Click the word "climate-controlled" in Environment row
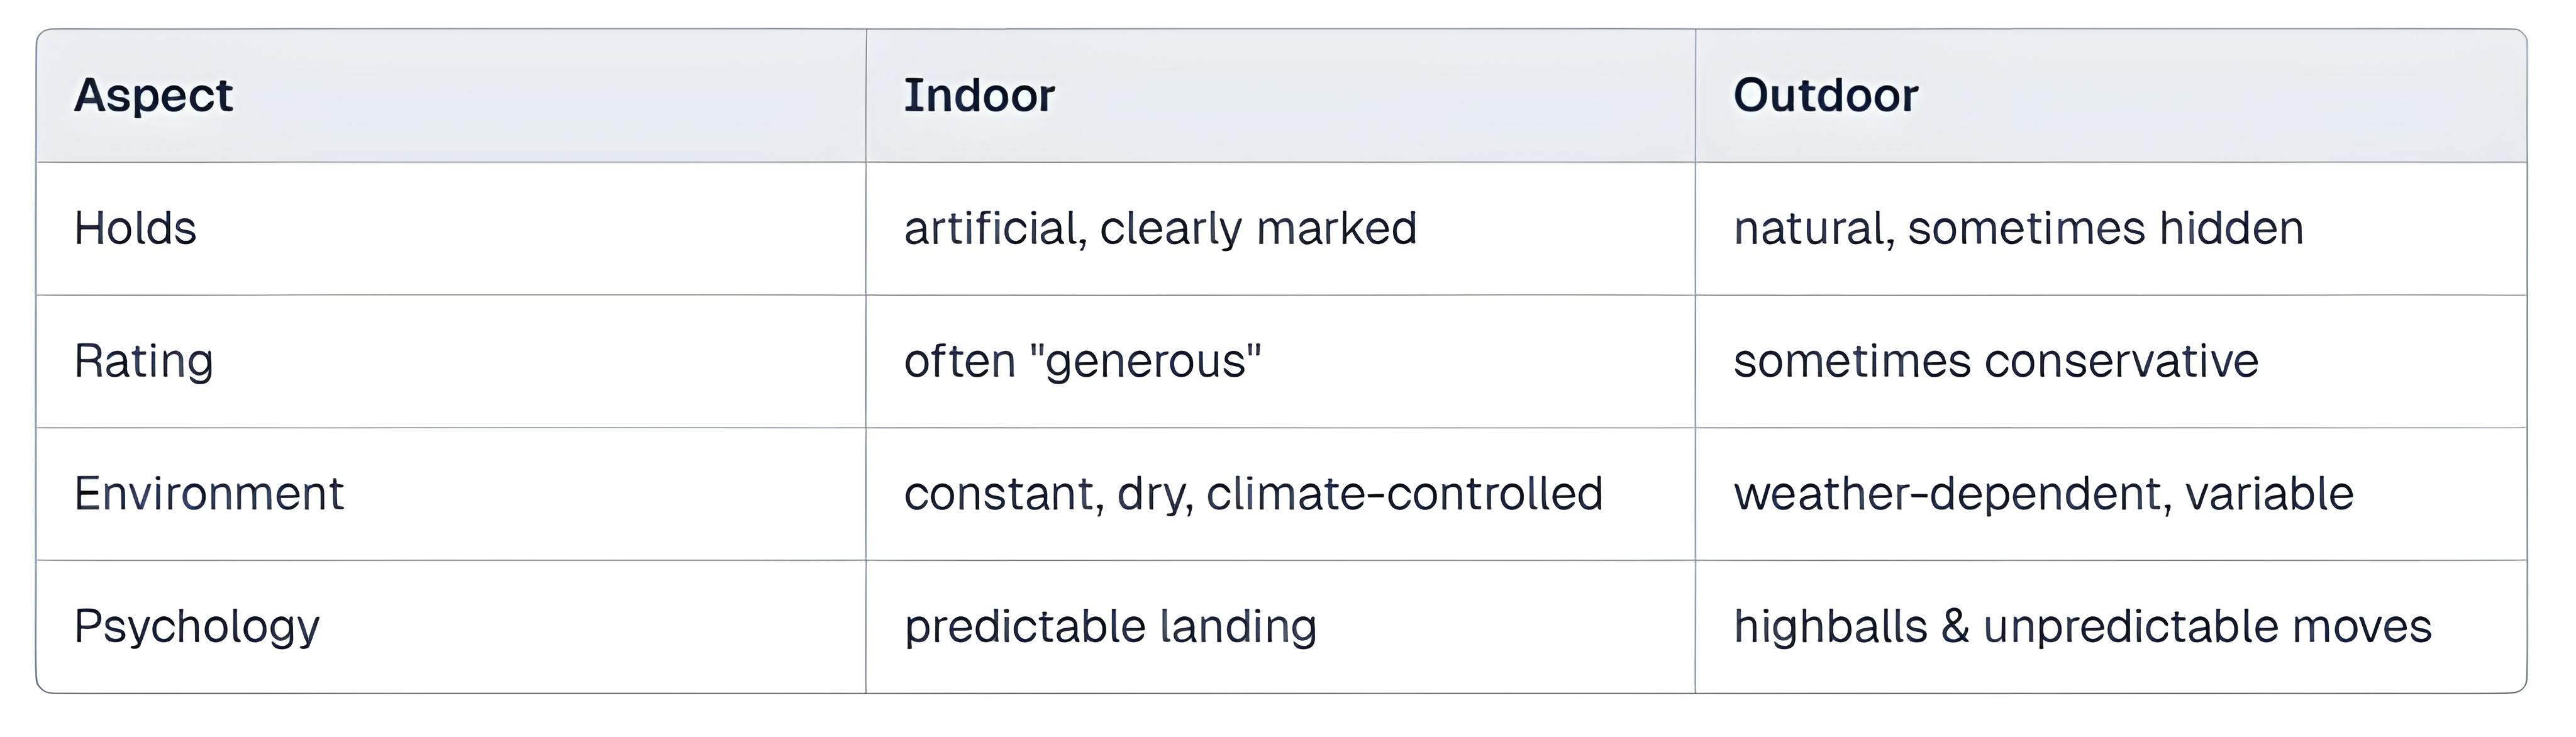 pyautogui.click(x=1404, y=494)
